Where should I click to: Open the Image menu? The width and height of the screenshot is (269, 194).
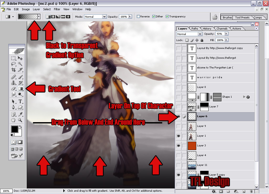point(26,9)
